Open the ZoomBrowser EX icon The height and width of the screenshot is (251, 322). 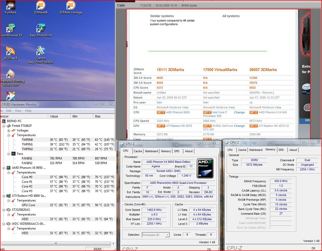point(11,28)
